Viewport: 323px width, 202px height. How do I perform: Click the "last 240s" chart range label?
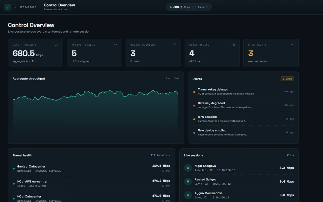[173, 79]
